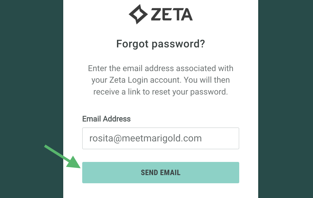
Task: Click the dark green background right of the card
Action: (286, 79)
